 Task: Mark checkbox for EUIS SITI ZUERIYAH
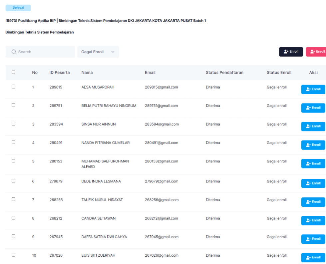coord(13,255)
